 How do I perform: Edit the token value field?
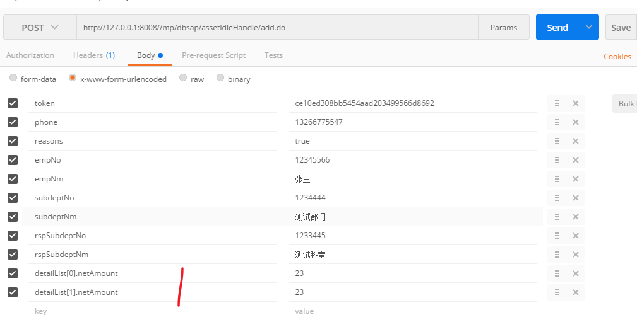pos(413,103)
